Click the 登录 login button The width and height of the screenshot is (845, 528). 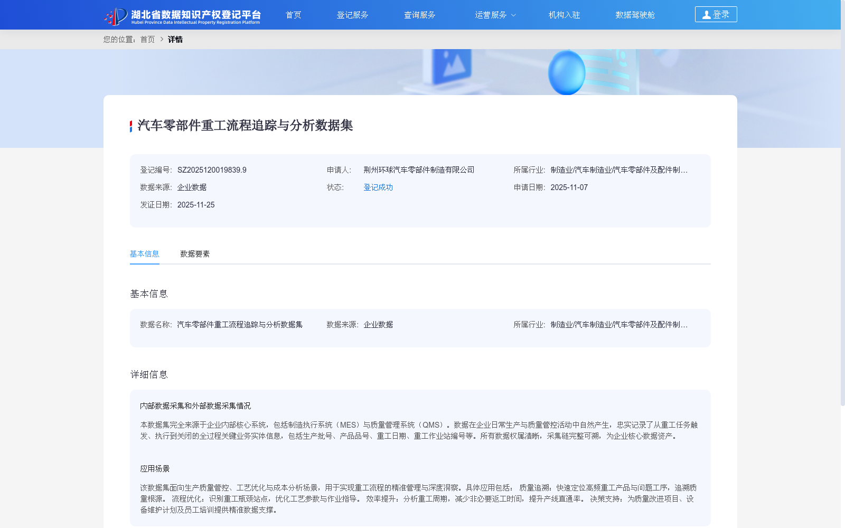tap(716, 14)
